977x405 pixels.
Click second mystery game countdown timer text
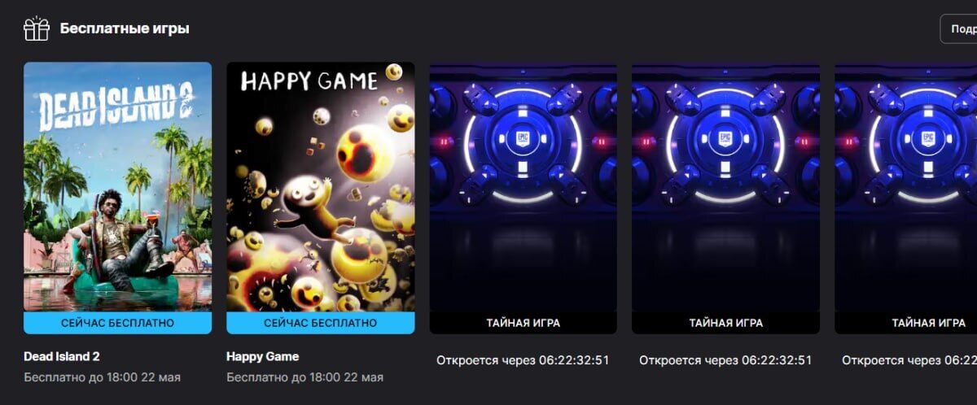point(725,359)
